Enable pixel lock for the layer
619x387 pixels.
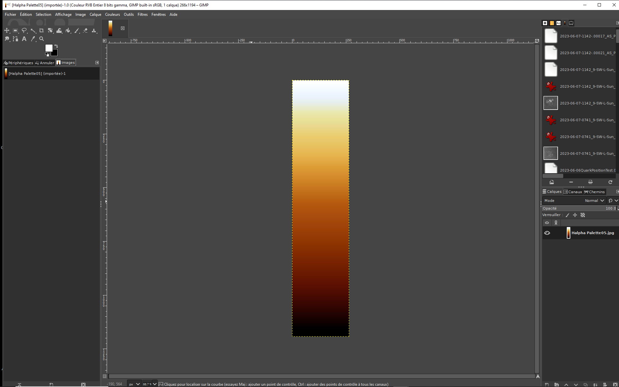(567, 215)
